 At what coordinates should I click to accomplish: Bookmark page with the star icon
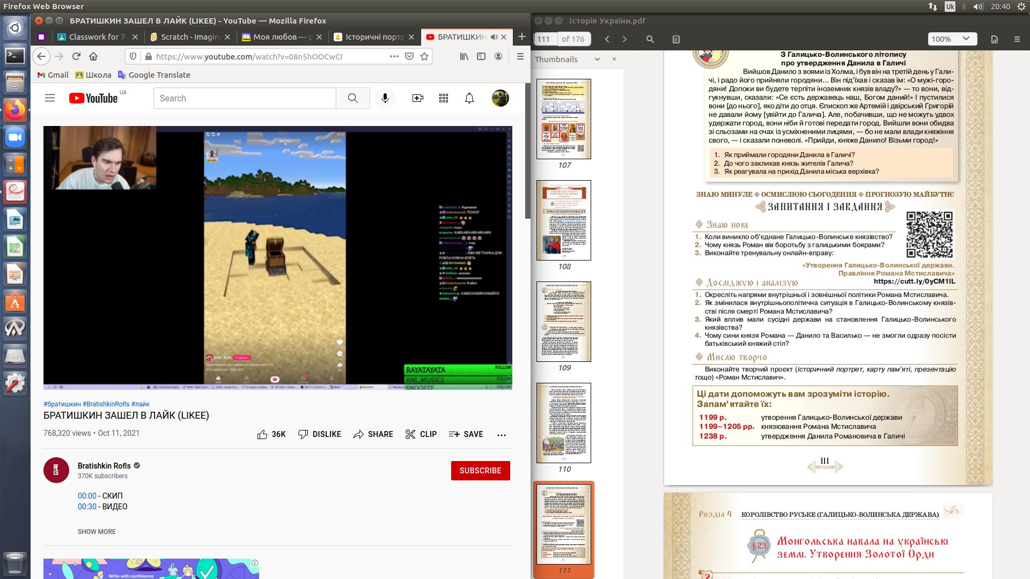[424, 56]
